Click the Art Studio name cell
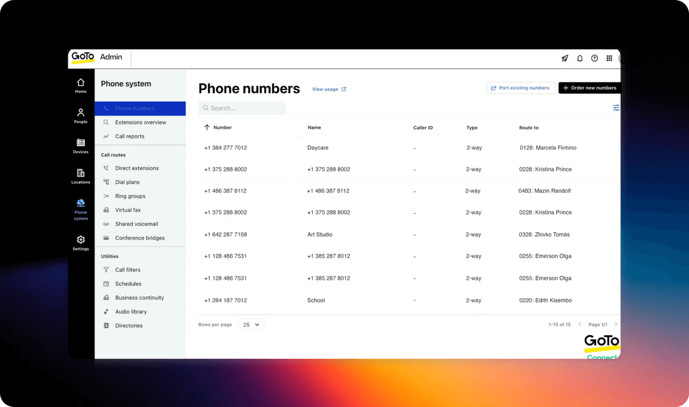689x407 pixels. click(320, 234)
